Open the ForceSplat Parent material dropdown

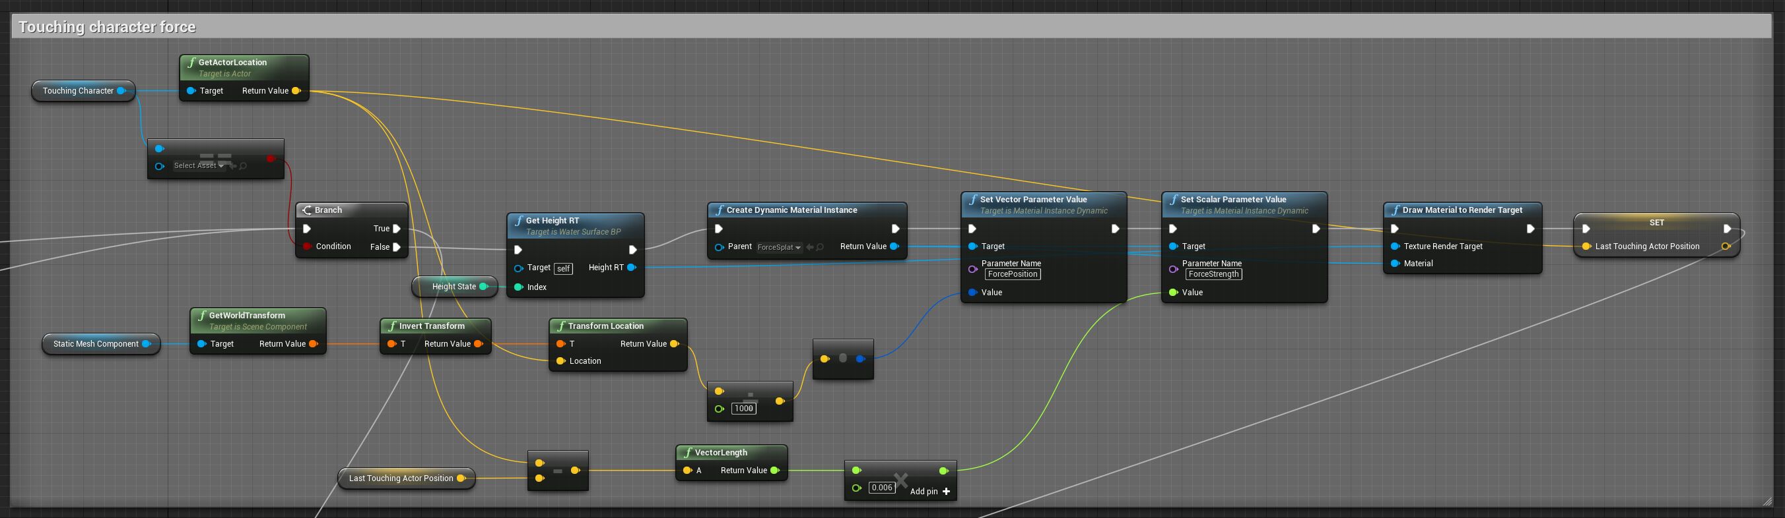tap(779, 248)
